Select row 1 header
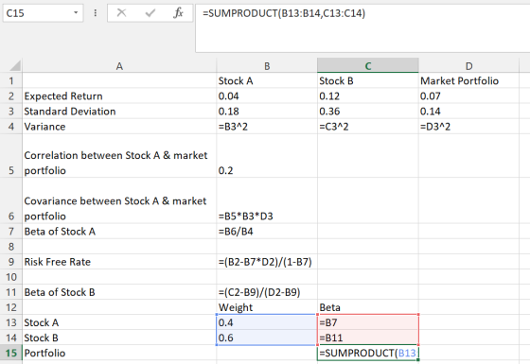The image size is (530, 364). (x=11, y=80)
